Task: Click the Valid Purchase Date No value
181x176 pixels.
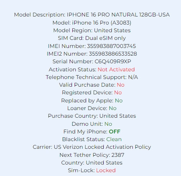Action: coord(121,85)
